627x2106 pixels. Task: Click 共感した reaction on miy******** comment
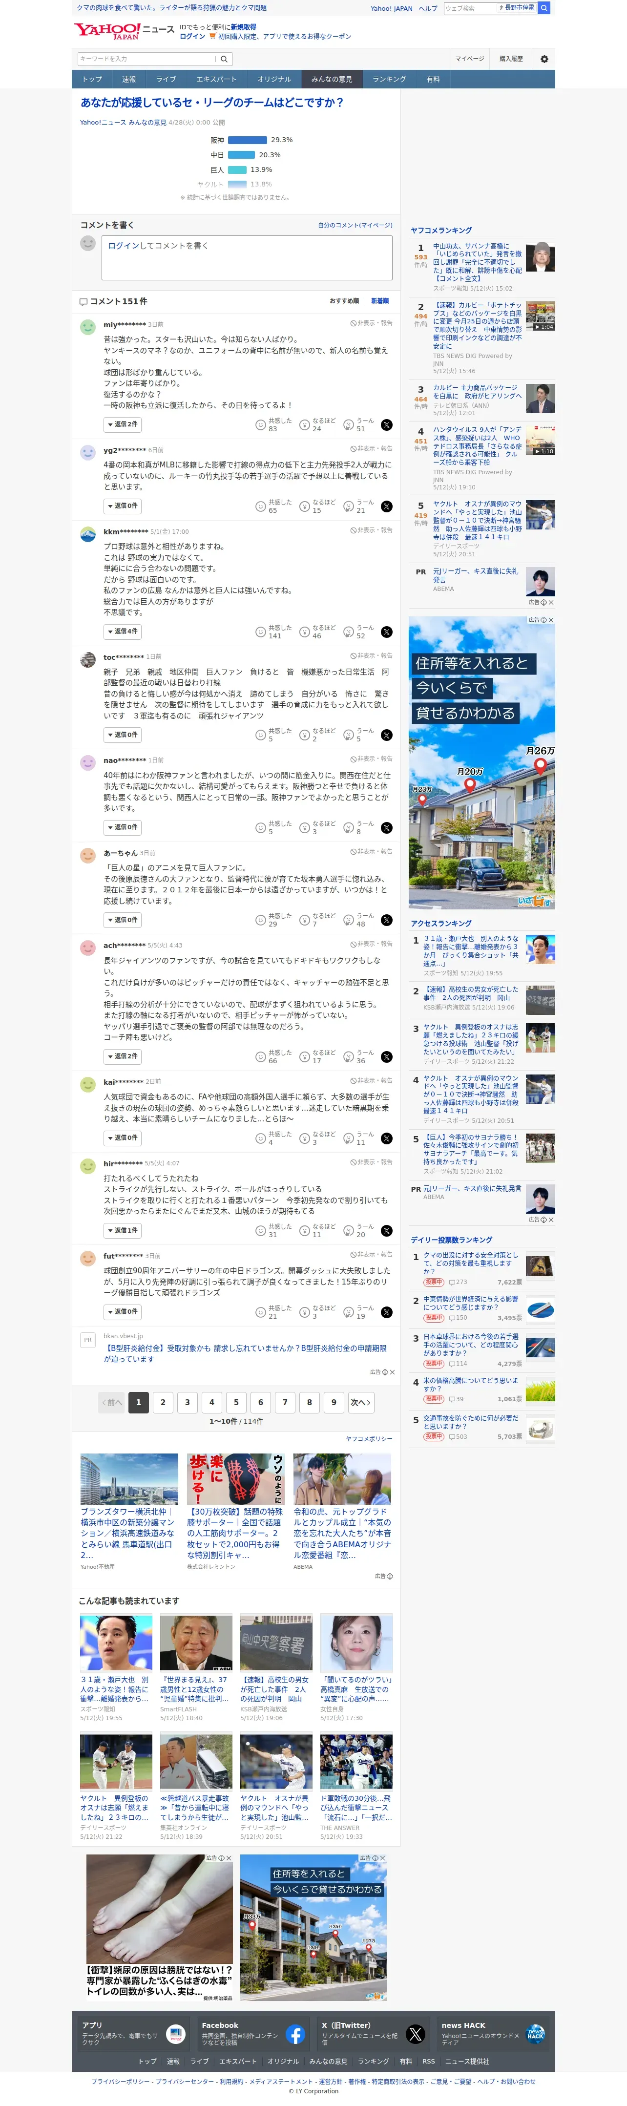273,425
